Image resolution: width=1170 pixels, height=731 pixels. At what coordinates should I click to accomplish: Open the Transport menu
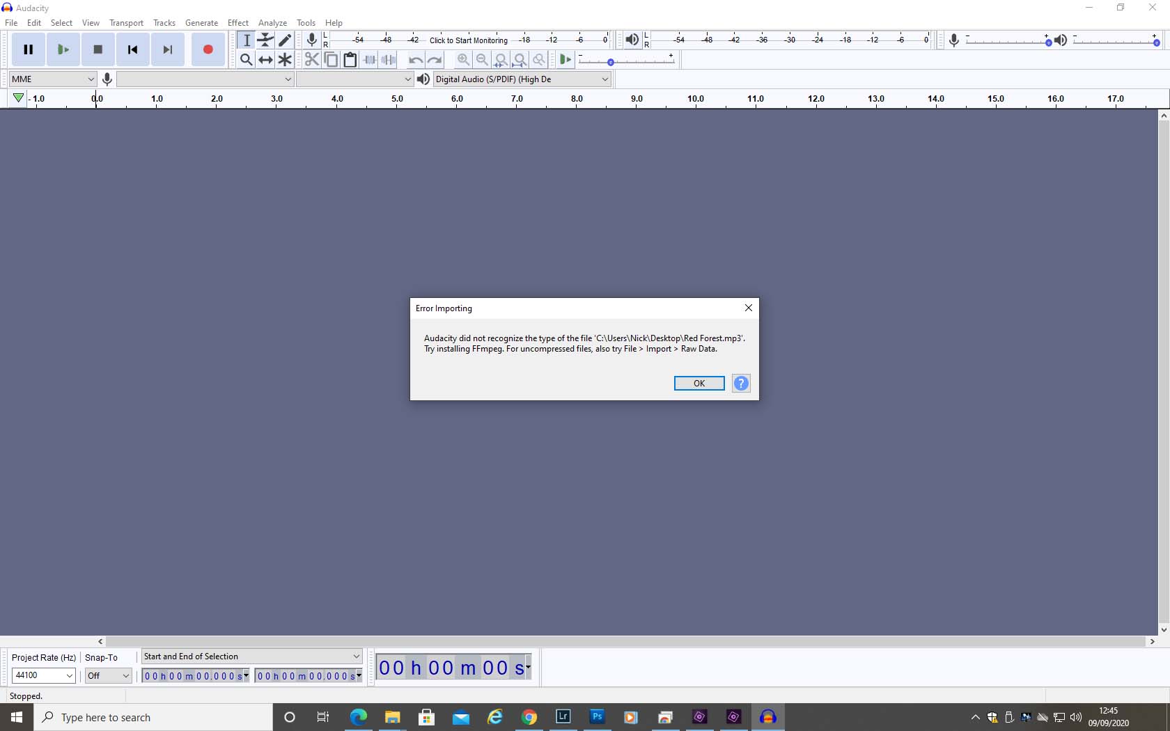126,22
